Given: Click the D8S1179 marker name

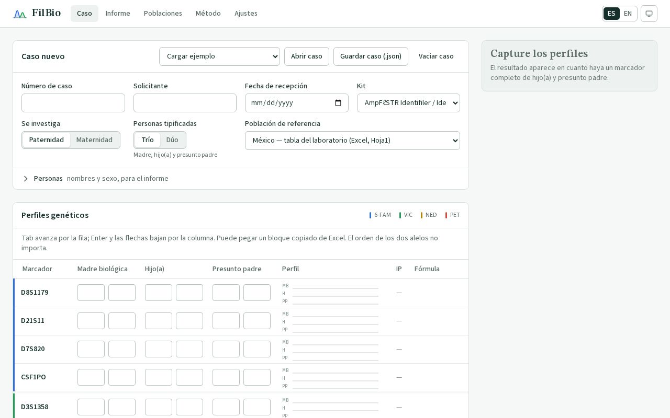Looking at the screenshot, I should (x=35, y=293).
